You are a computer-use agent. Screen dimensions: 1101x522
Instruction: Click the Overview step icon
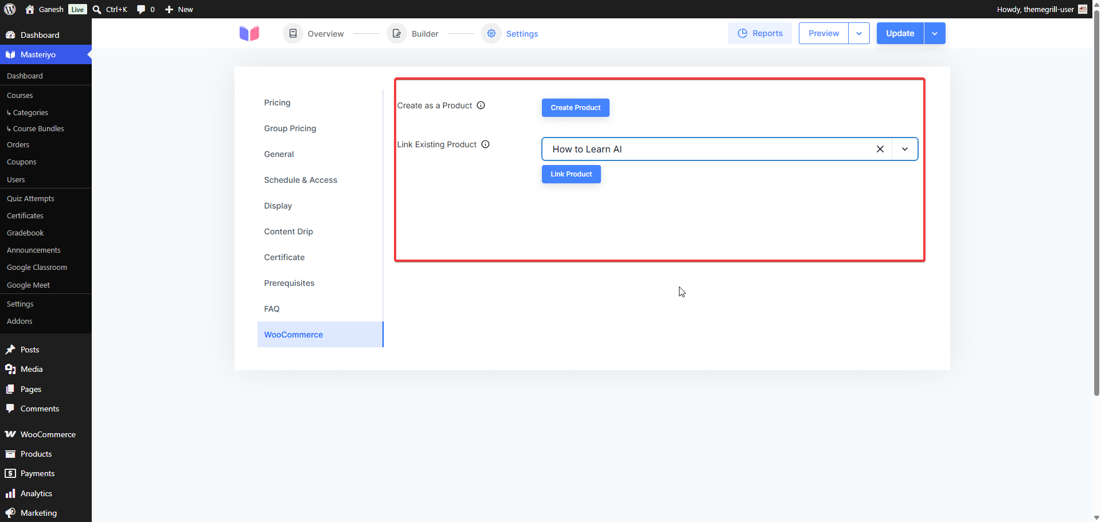pos(293,34)
